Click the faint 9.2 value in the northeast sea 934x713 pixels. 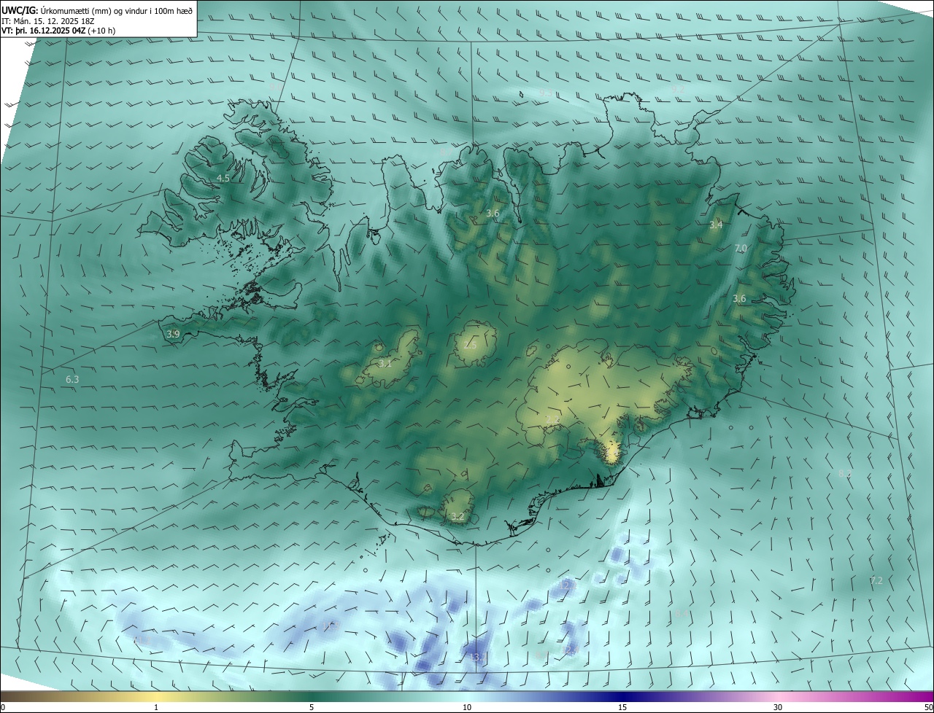[678, 89]
